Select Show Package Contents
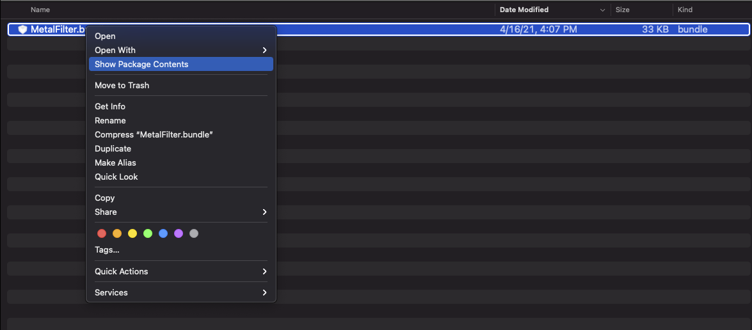 181,64
